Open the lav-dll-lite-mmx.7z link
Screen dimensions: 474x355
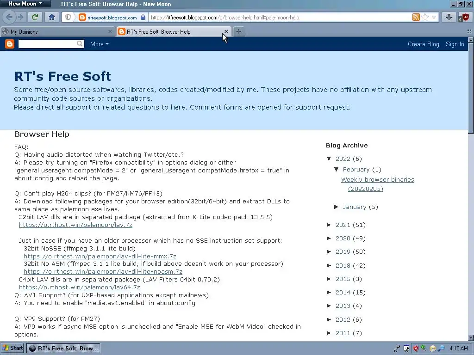point(100,256)
